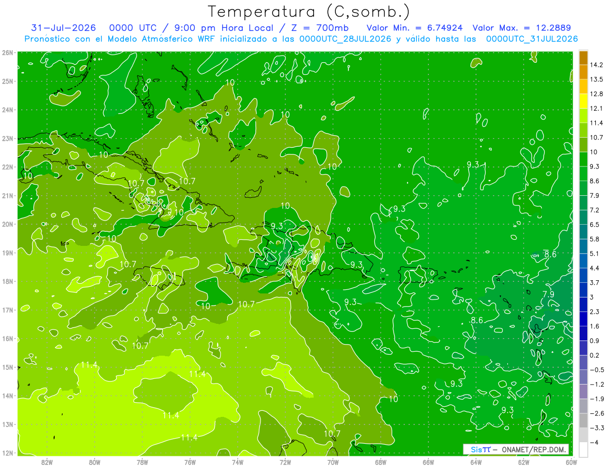The height and width of the screenshot is (469, 607).
Task: Click the color scale label "4.4"
Action: tap(595, 268)
